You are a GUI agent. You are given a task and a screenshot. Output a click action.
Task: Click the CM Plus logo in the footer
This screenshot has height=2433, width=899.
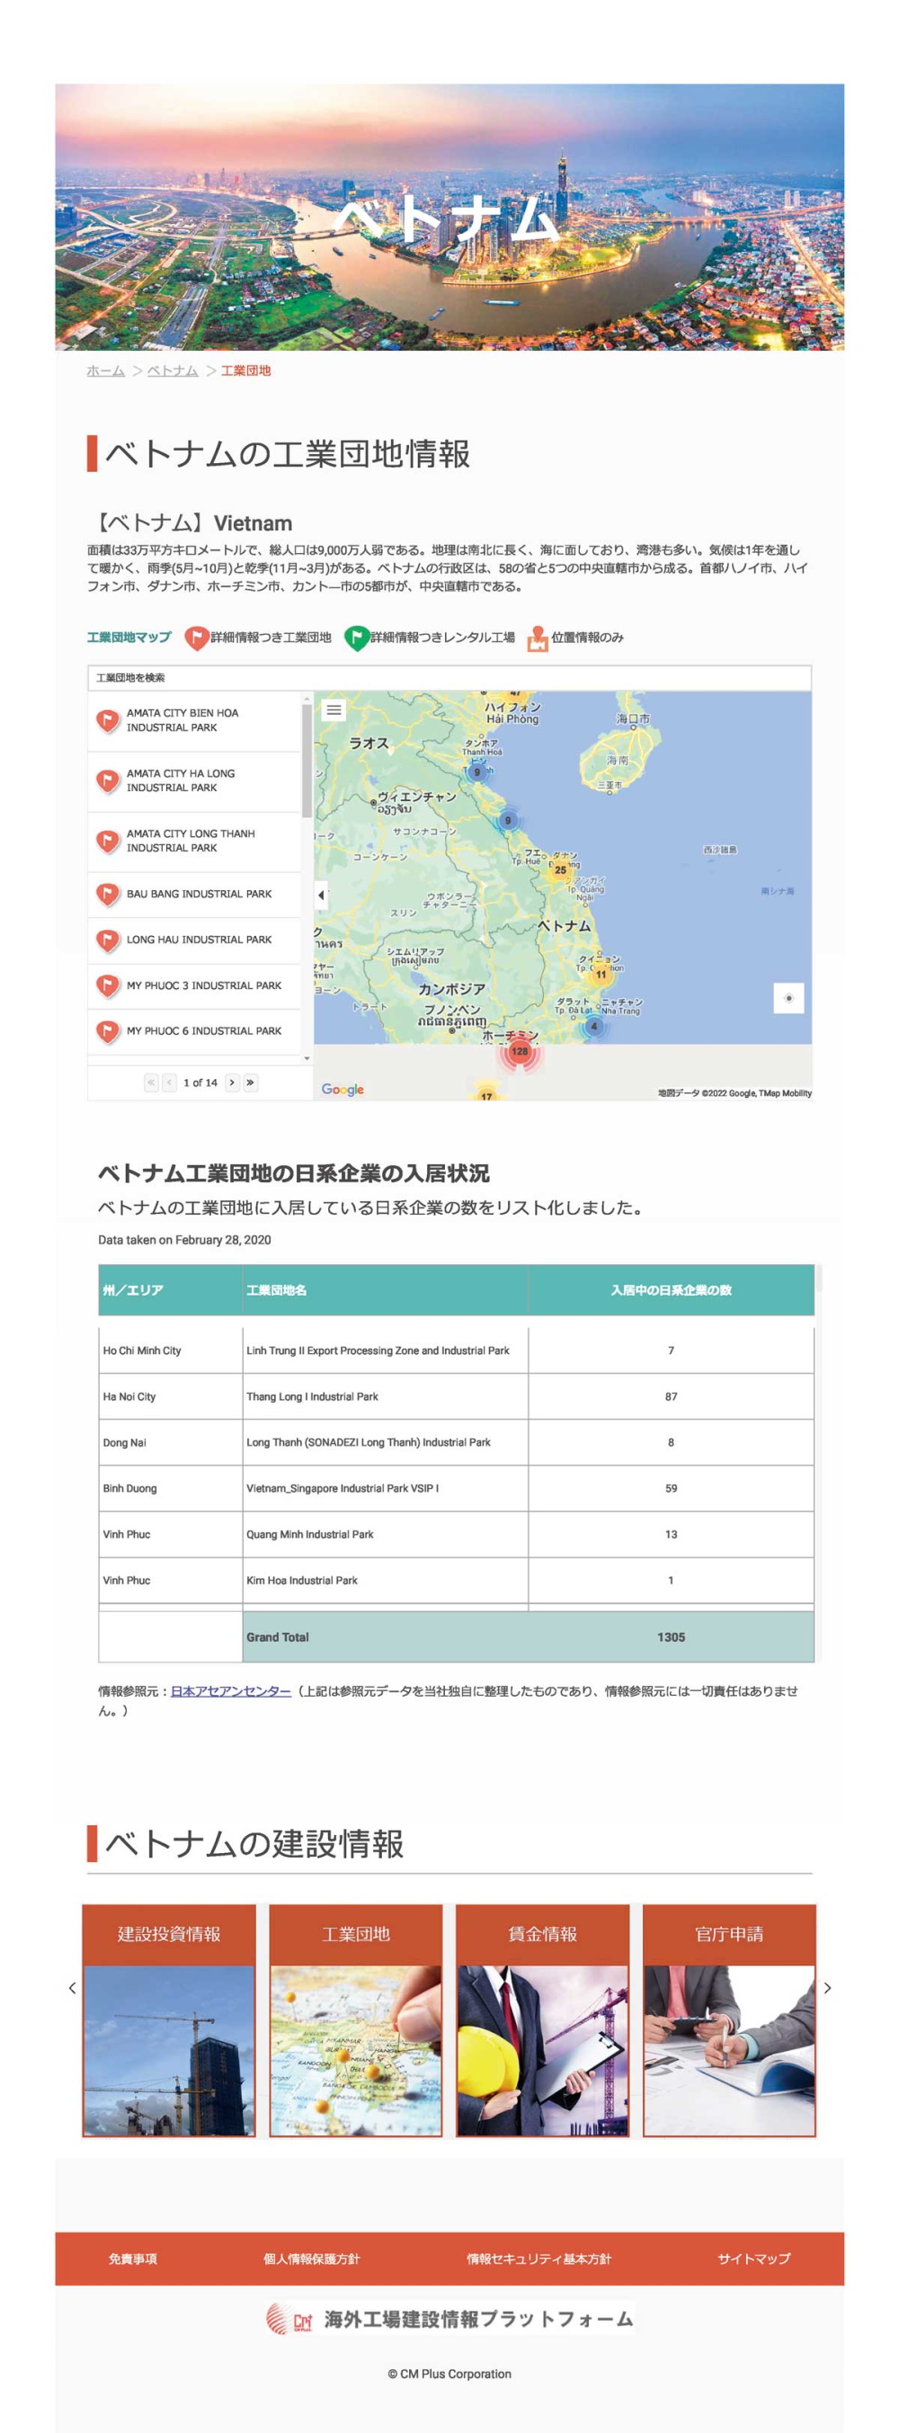coord(289,2319)
